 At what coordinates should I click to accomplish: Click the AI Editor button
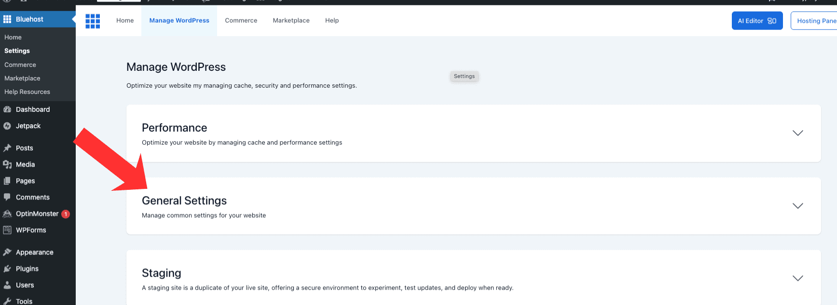(x=757, y=21)
